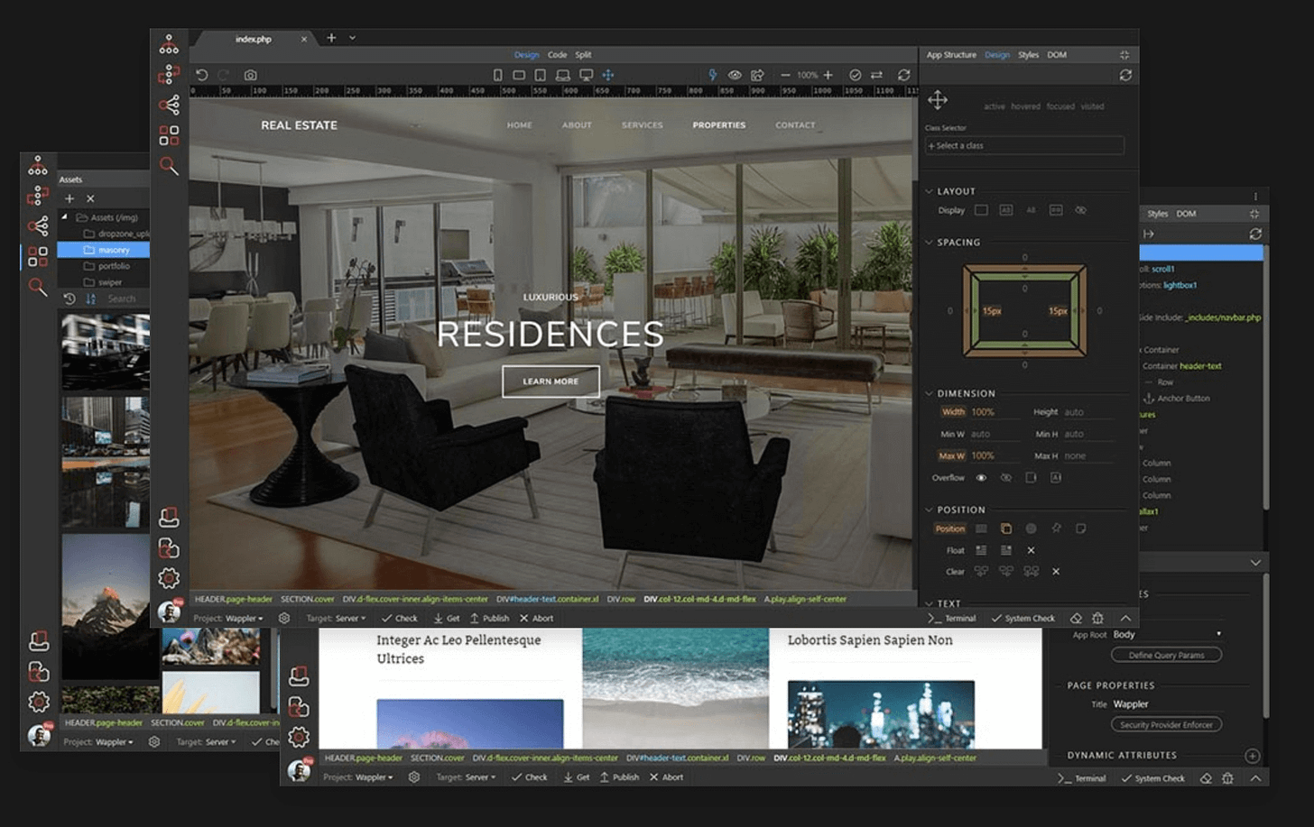Switch to phone device preview
The image size is (1314, 827).
click(x=497, y=75)
